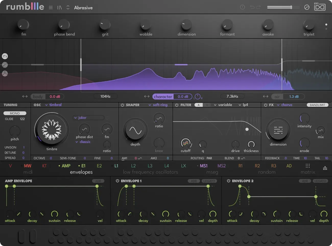This screenshot has width=332, height=246.
Task: Switch to the MS1 mseg tab
Action: (204, 166)
